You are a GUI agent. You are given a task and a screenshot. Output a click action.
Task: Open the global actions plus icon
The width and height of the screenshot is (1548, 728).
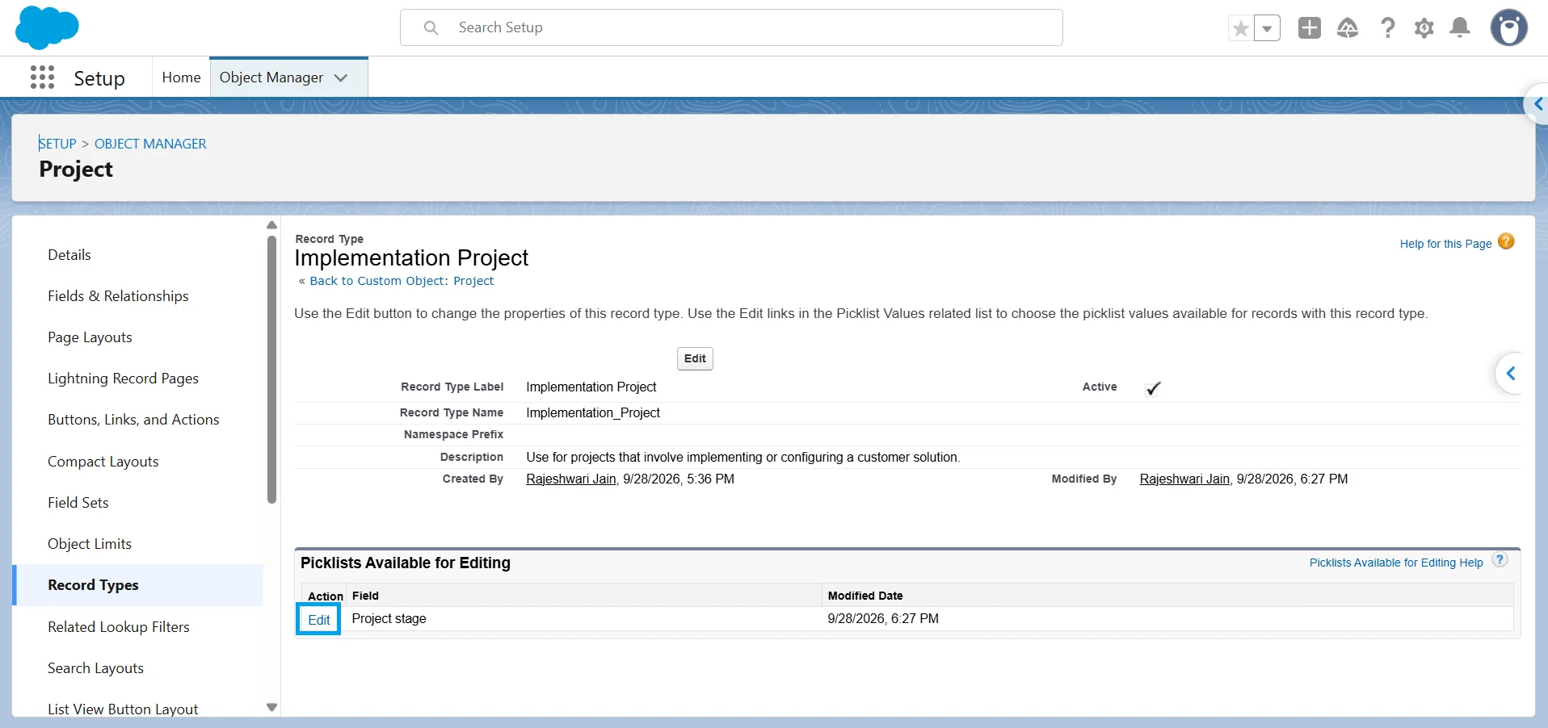pos(1310,27)
